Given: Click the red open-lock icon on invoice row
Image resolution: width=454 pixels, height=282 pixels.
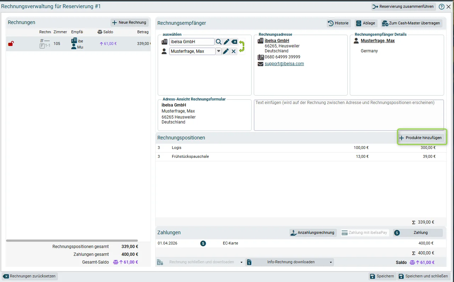Looking at the screenshot, I should (11, 44).
